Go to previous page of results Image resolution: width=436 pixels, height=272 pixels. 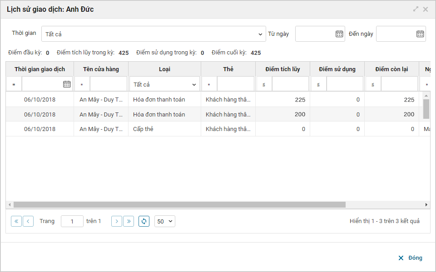[x=28, y=221]
